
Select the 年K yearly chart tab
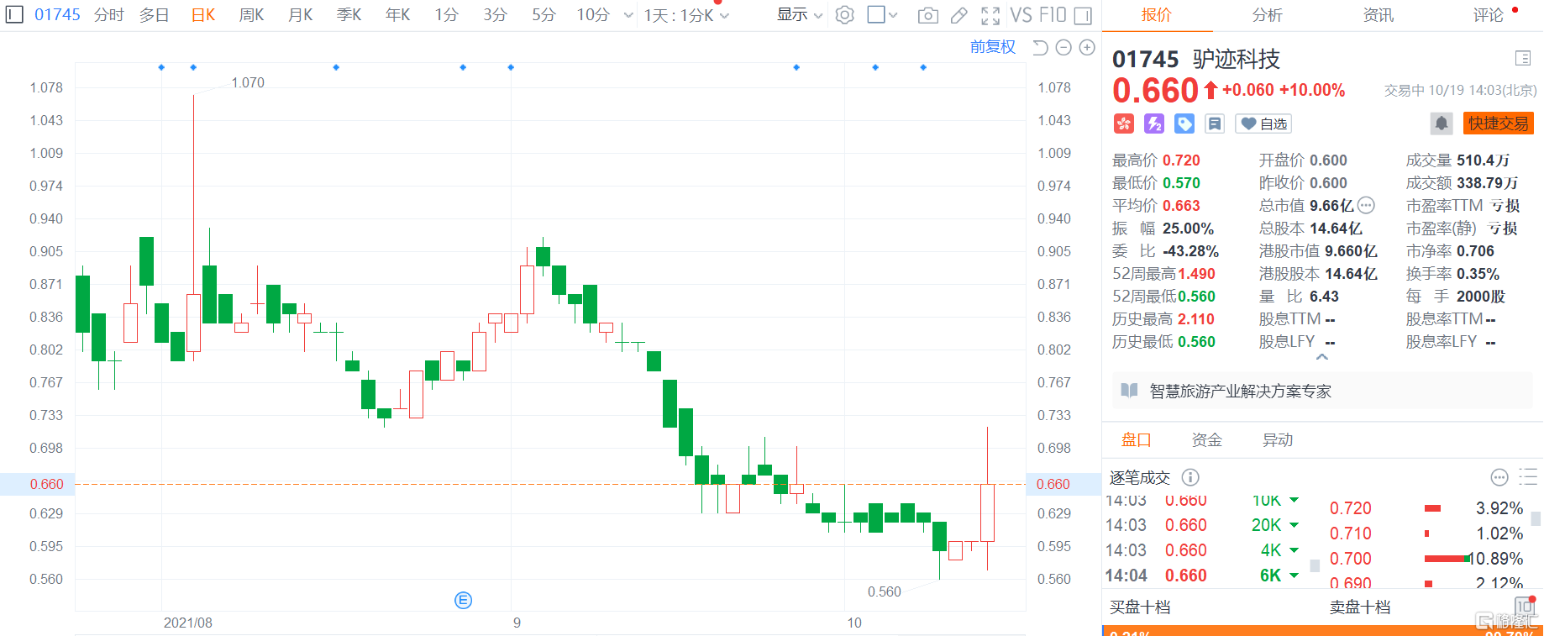[x=397, y=15]
